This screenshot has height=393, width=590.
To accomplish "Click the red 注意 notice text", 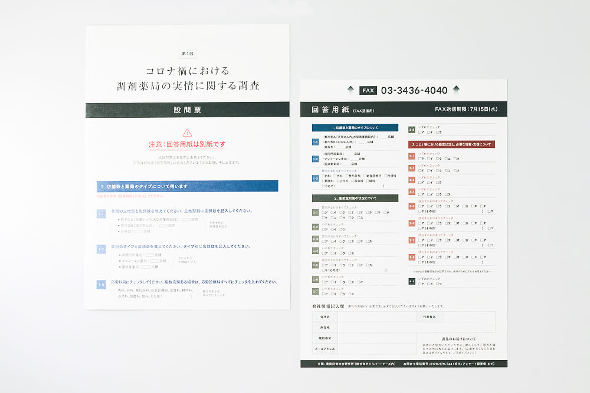I will (x=187, y=145).
